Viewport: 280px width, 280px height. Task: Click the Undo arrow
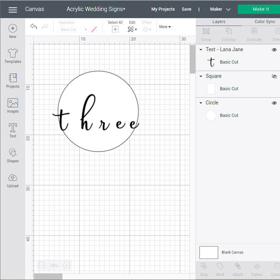click(34, 26)
